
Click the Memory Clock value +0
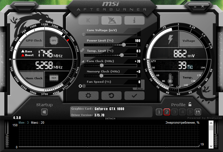click(139, 72)
